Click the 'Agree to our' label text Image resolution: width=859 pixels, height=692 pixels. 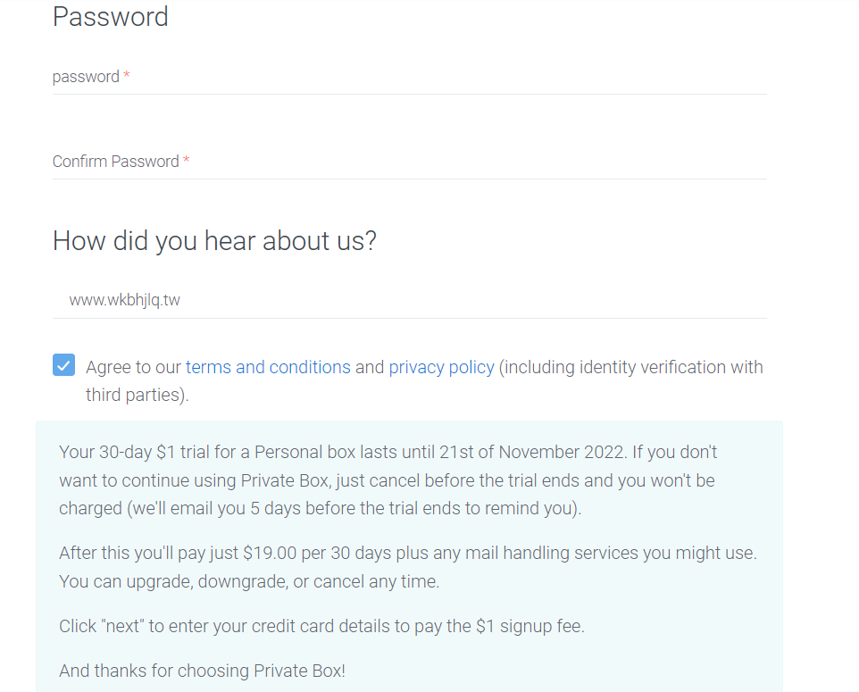133,367
